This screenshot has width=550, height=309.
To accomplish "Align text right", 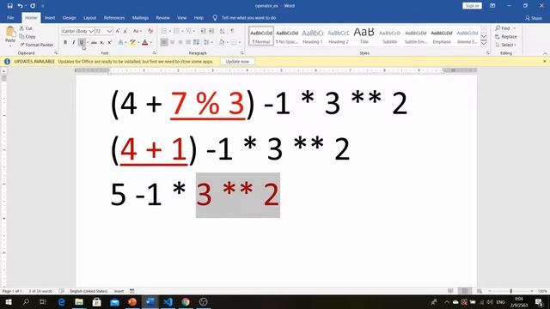I will (x=180, y=42).
